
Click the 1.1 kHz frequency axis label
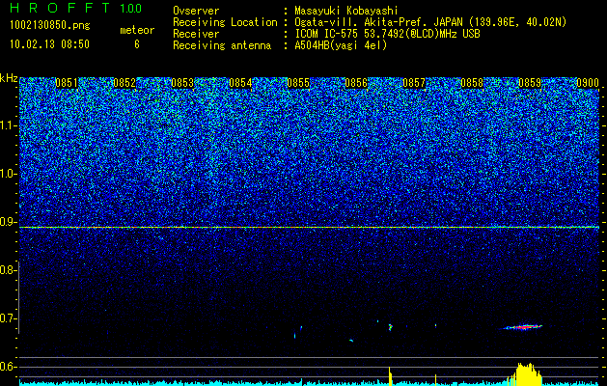tap(9, 125)
